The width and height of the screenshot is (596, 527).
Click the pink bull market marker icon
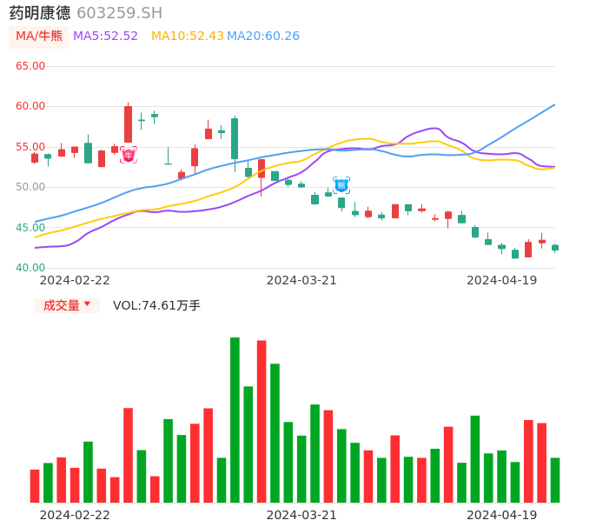coord(129,155)
